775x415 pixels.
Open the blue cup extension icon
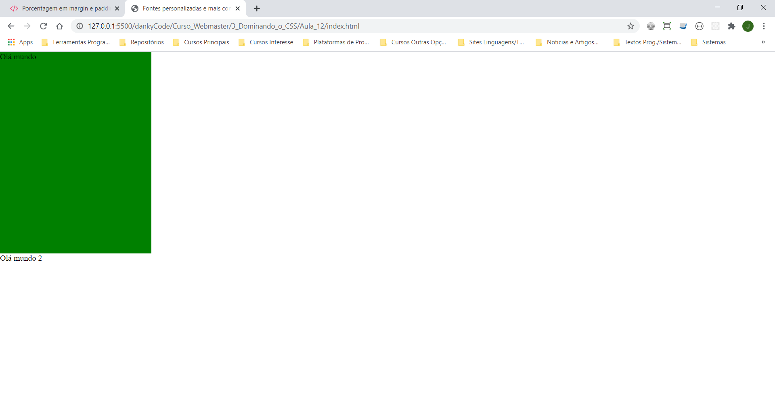pos(683,26)
